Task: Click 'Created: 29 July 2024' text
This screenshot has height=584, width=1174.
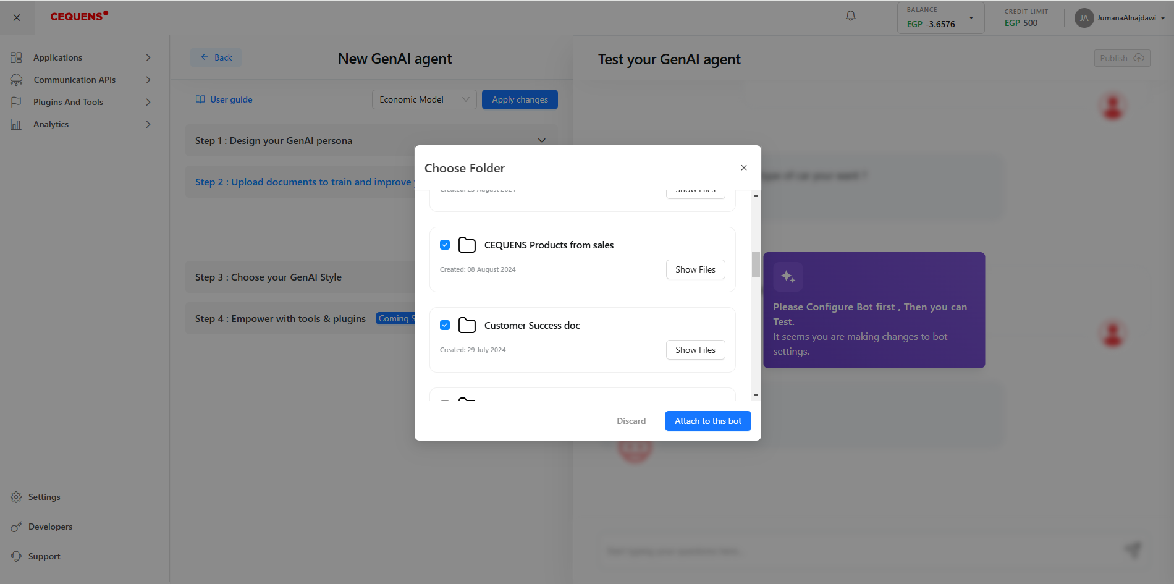Action: coord(473,350)
